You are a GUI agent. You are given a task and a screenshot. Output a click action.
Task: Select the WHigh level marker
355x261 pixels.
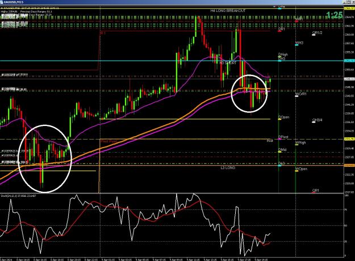pyautogui.click(x=300, y=142)
